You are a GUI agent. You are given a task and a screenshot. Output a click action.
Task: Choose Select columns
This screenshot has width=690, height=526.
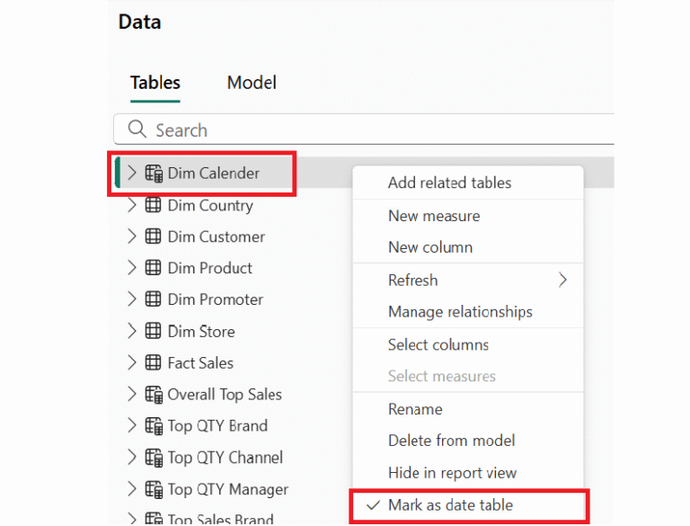468,344
